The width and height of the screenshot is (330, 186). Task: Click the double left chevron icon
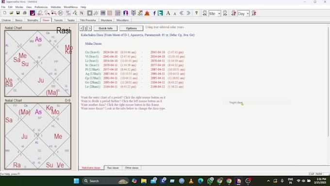[181, 13]
